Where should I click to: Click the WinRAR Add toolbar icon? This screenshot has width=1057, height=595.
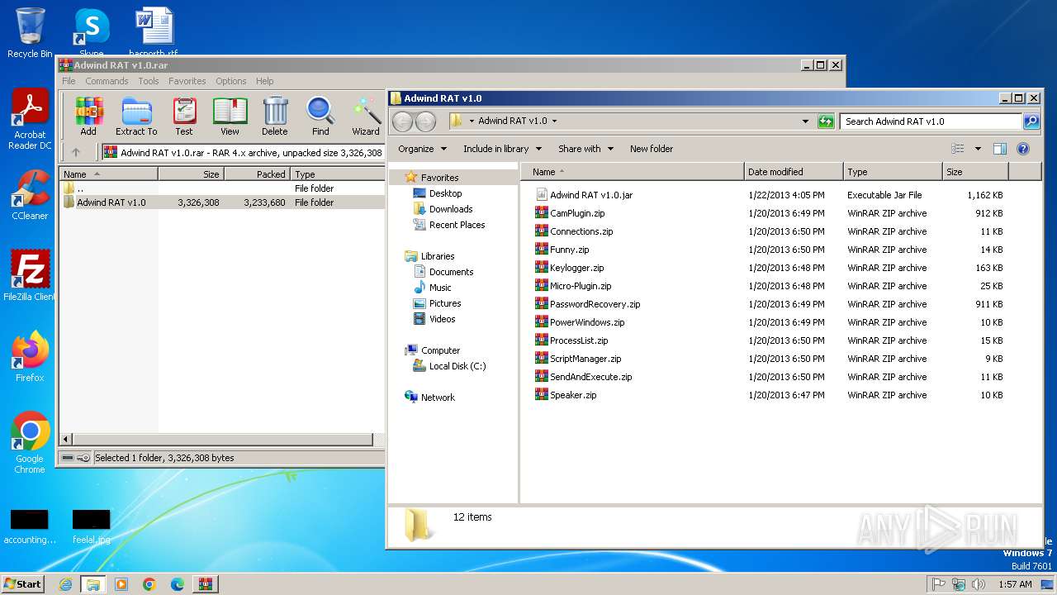88,116
